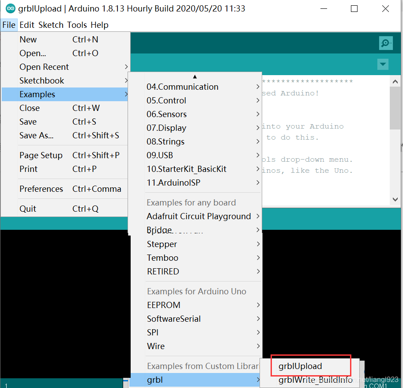The height and width of the screenshot is (388, 403).
Task: Choose New from File menu
Action: 65,39
